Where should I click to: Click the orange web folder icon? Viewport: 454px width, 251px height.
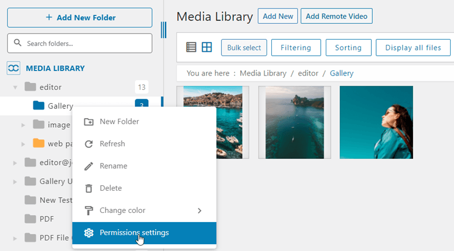tap(39, 143)
